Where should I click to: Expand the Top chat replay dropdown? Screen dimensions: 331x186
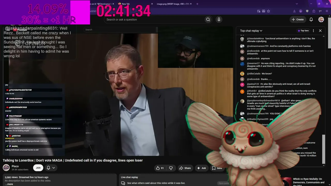click(251, 30)
